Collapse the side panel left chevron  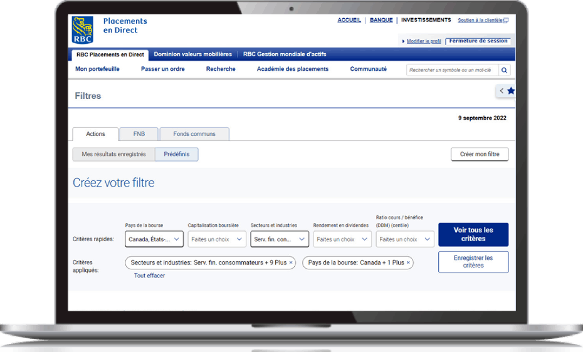point(502,91)
